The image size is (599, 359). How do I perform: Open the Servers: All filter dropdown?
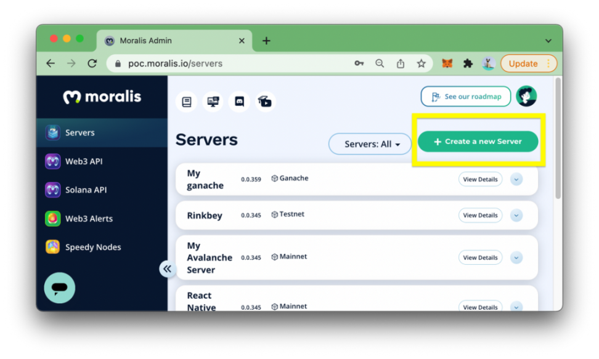click(370, 144)
